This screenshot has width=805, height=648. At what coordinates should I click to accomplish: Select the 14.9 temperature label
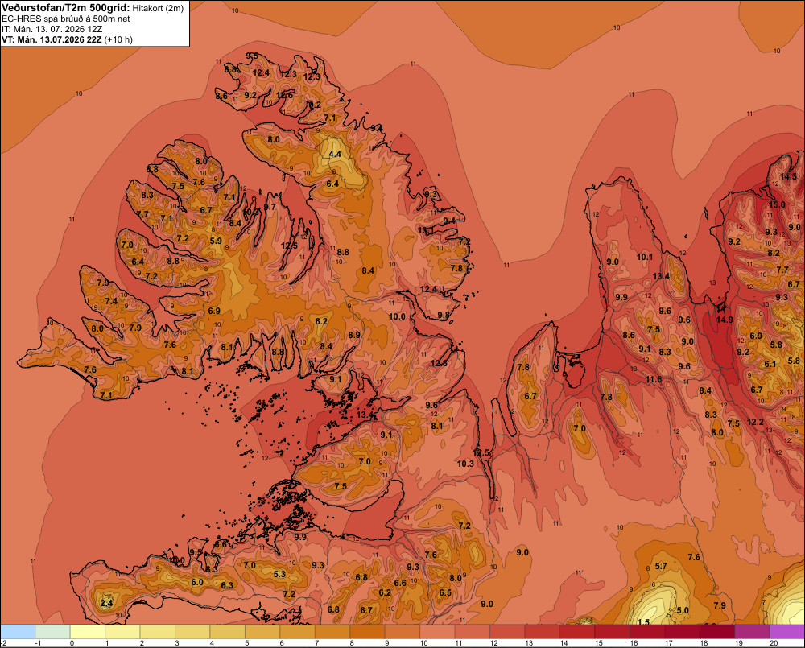coord(724,320)
